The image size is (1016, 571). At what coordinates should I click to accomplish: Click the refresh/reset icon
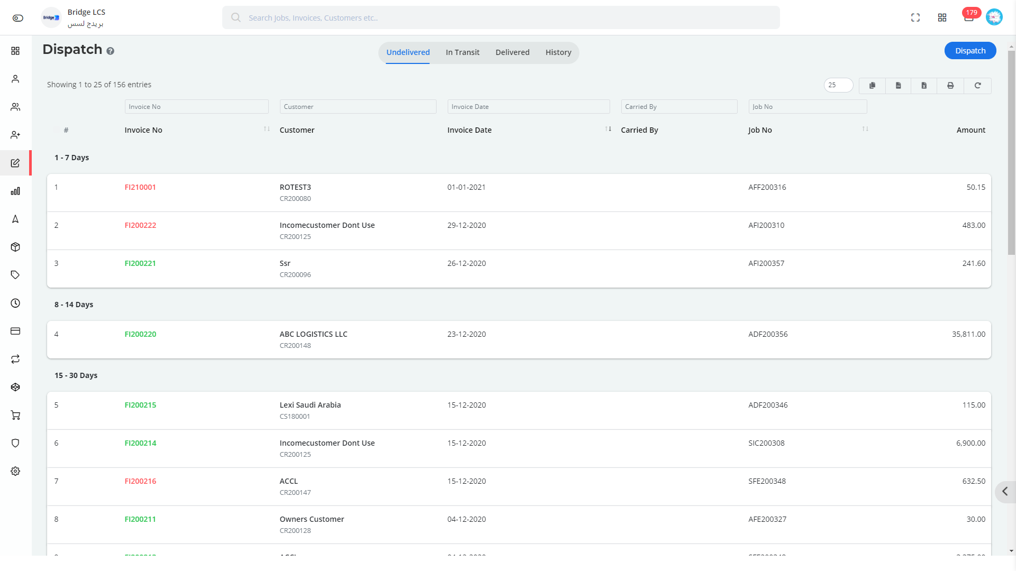977,85
